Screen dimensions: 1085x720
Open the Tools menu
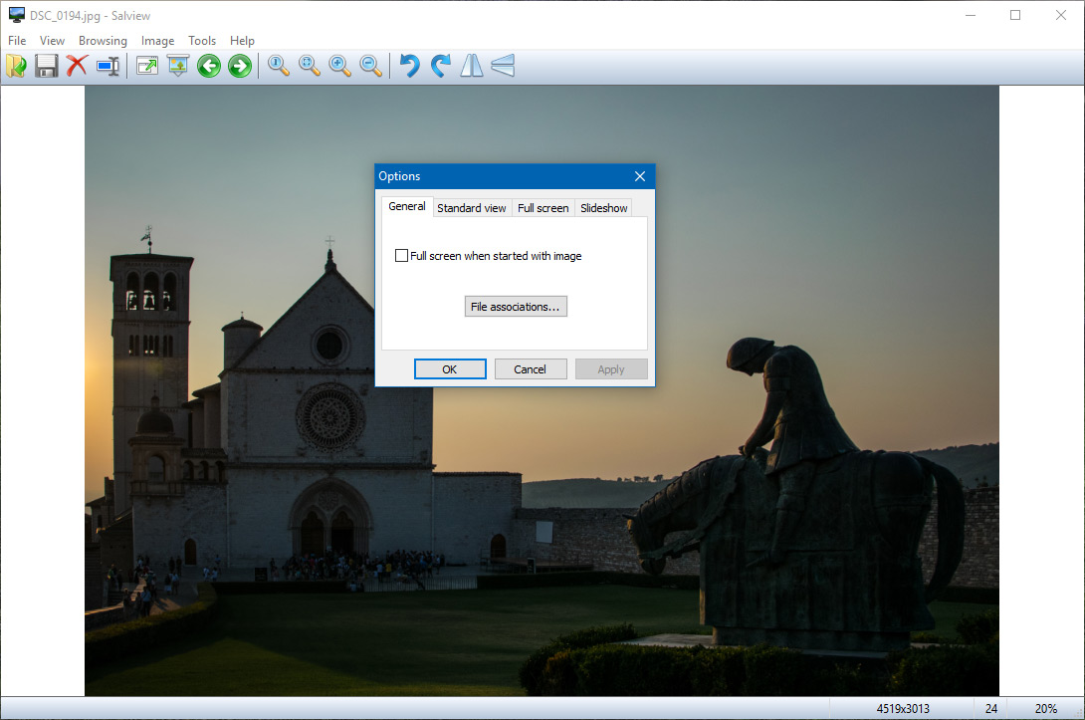pyautogui.click(x=202, y=41)
